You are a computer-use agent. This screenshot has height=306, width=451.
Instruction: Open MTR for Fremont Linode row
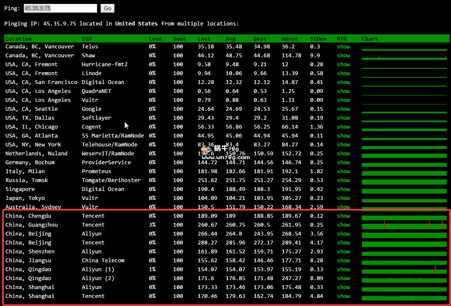pos(343,73)
